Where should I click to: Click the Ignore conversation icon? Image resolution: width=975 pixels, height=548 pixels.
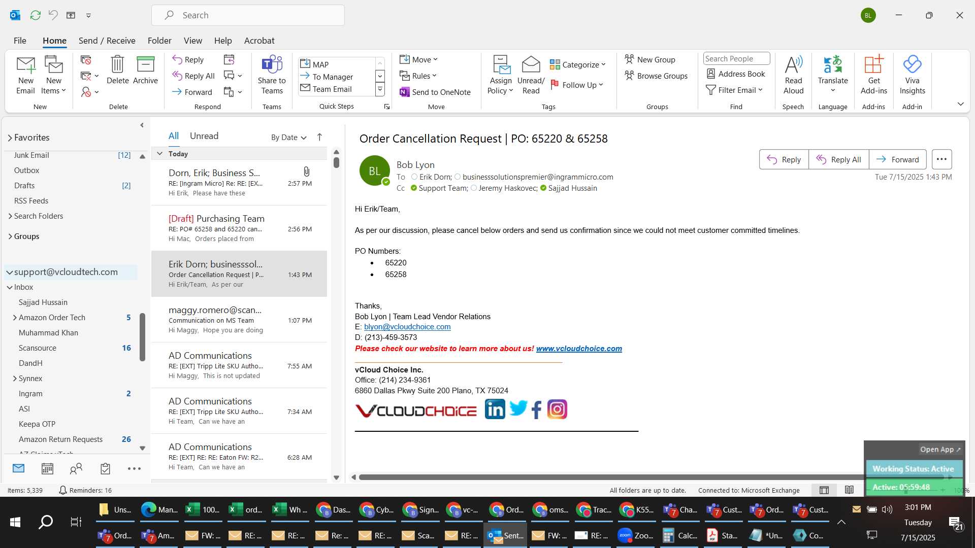(86, 60)
